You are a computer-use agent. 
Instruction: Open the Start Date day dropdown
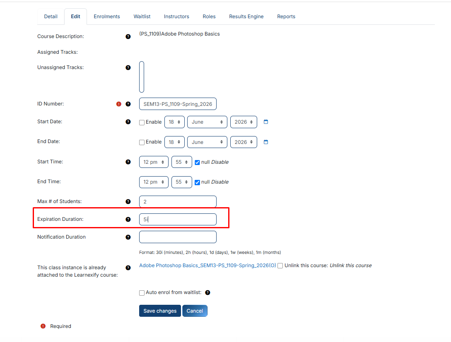(174, 122)
